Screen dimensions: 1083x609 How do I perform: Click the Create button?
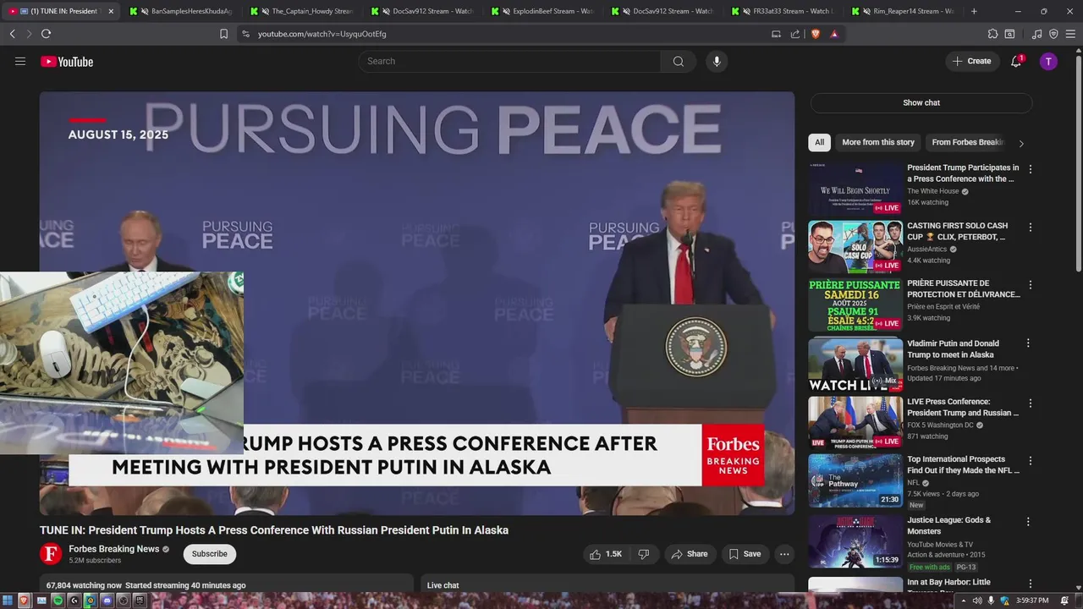tap(972, 61)
